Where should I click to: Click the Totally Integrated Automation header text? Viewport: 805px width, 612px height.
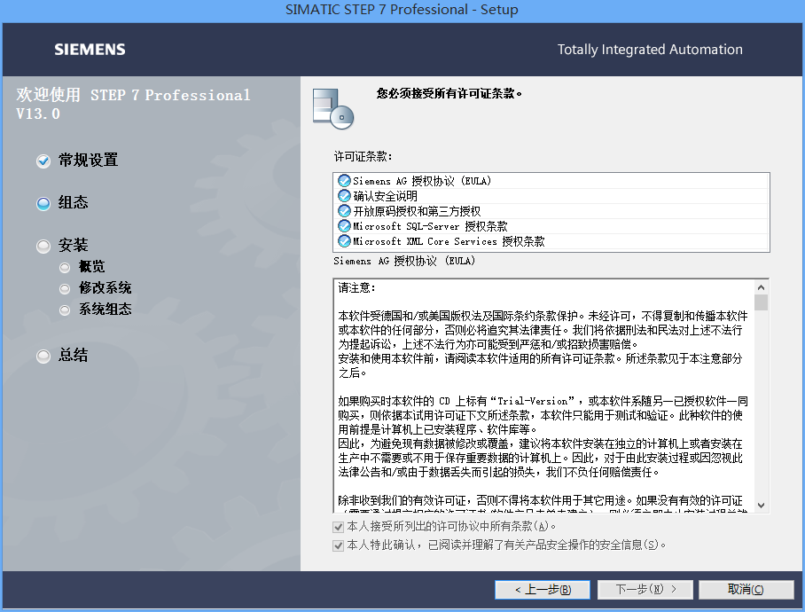point(650,50)
